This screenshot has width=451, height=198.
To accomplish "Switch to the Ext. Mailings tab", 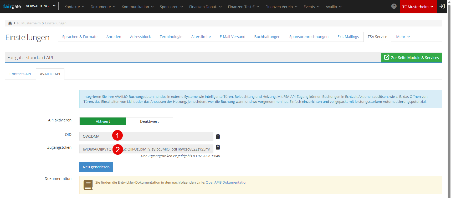I will coord(348,37).
